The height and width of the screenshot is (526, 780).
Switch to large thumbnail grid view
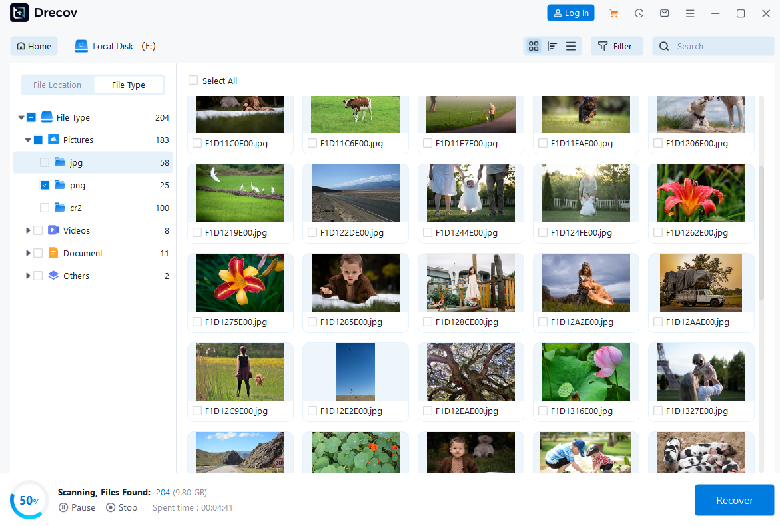(x=533, y=46)
